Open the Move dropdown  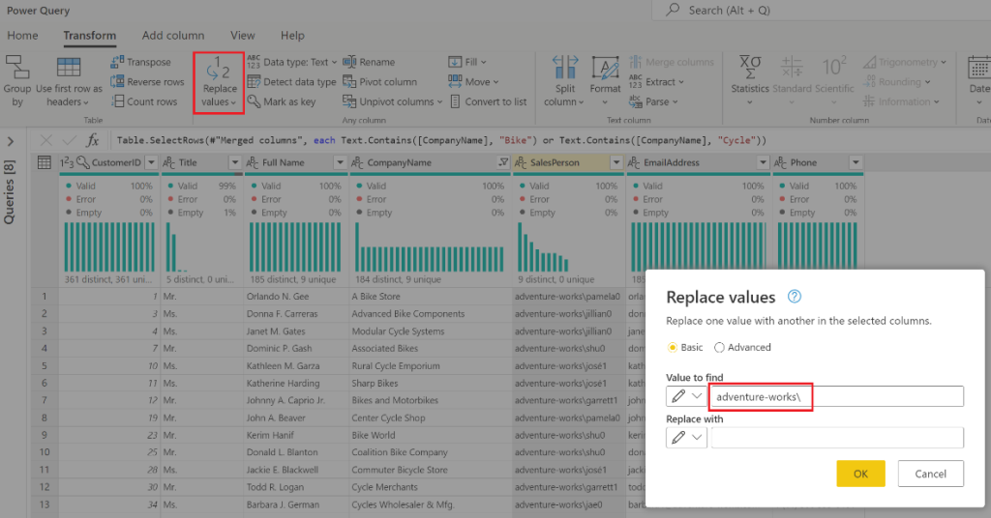[x=474, y=81]
